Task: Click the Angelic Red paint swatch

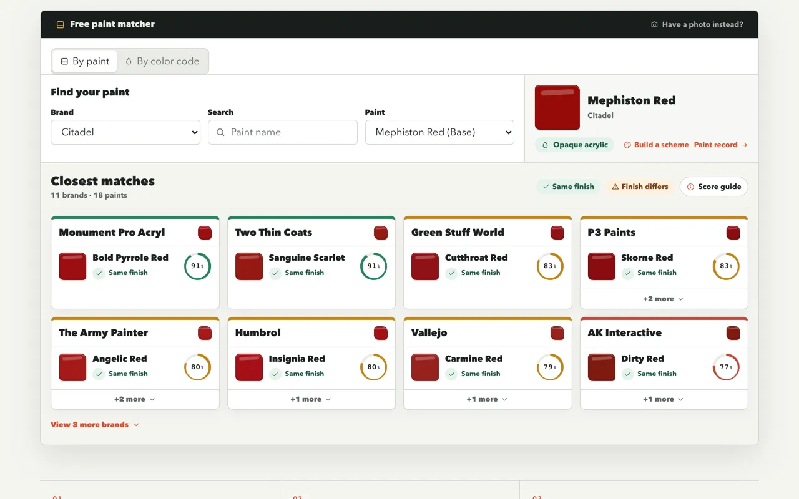Action: click(x=72, y=367)
